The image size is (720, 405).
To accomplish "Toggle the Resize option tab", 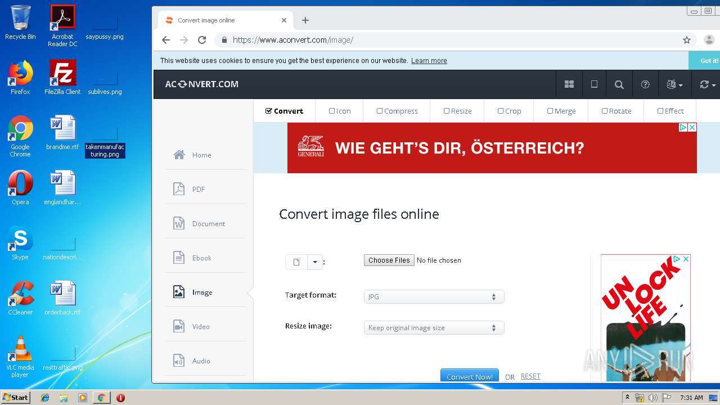I will pos(457,111).
